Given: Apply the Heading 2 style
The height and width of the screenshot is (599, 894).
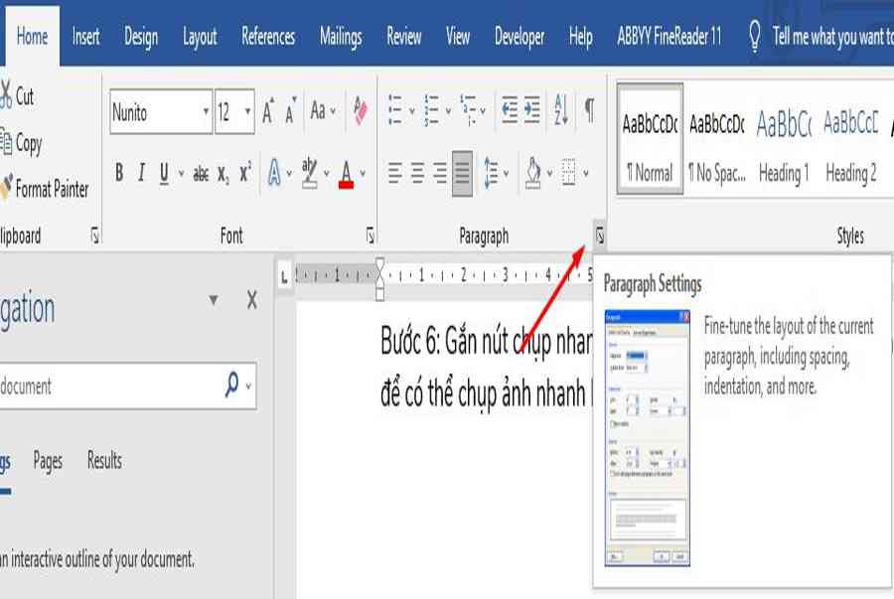Looking at the screenshot, I should (851, 139).
